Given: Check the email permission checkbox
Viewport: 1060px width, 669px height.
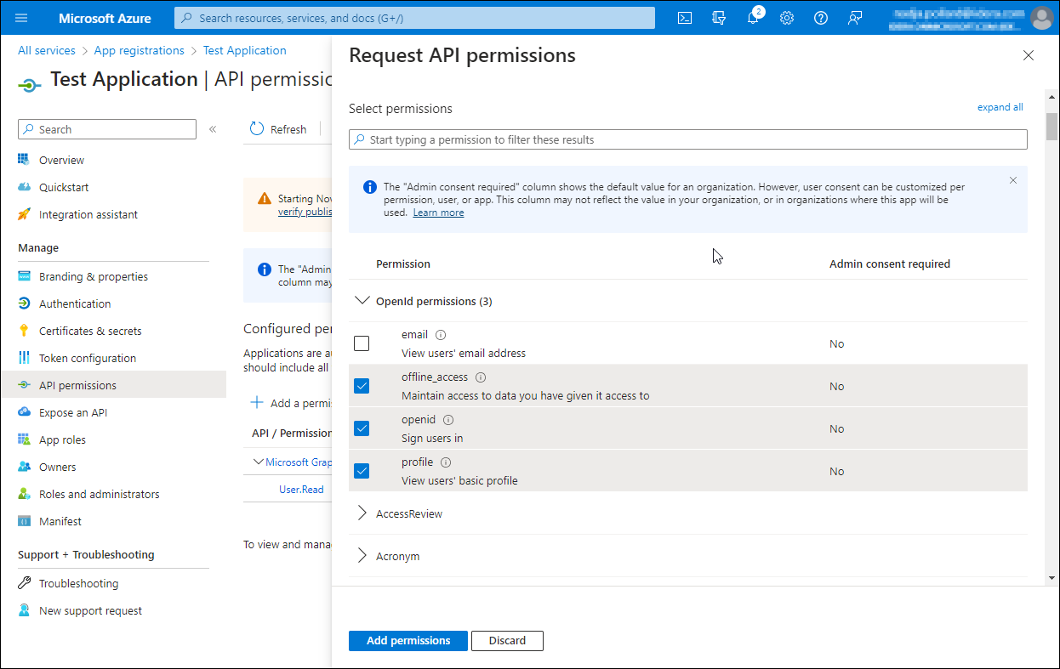Looking at the screenshot, I should tap(362, 343).
